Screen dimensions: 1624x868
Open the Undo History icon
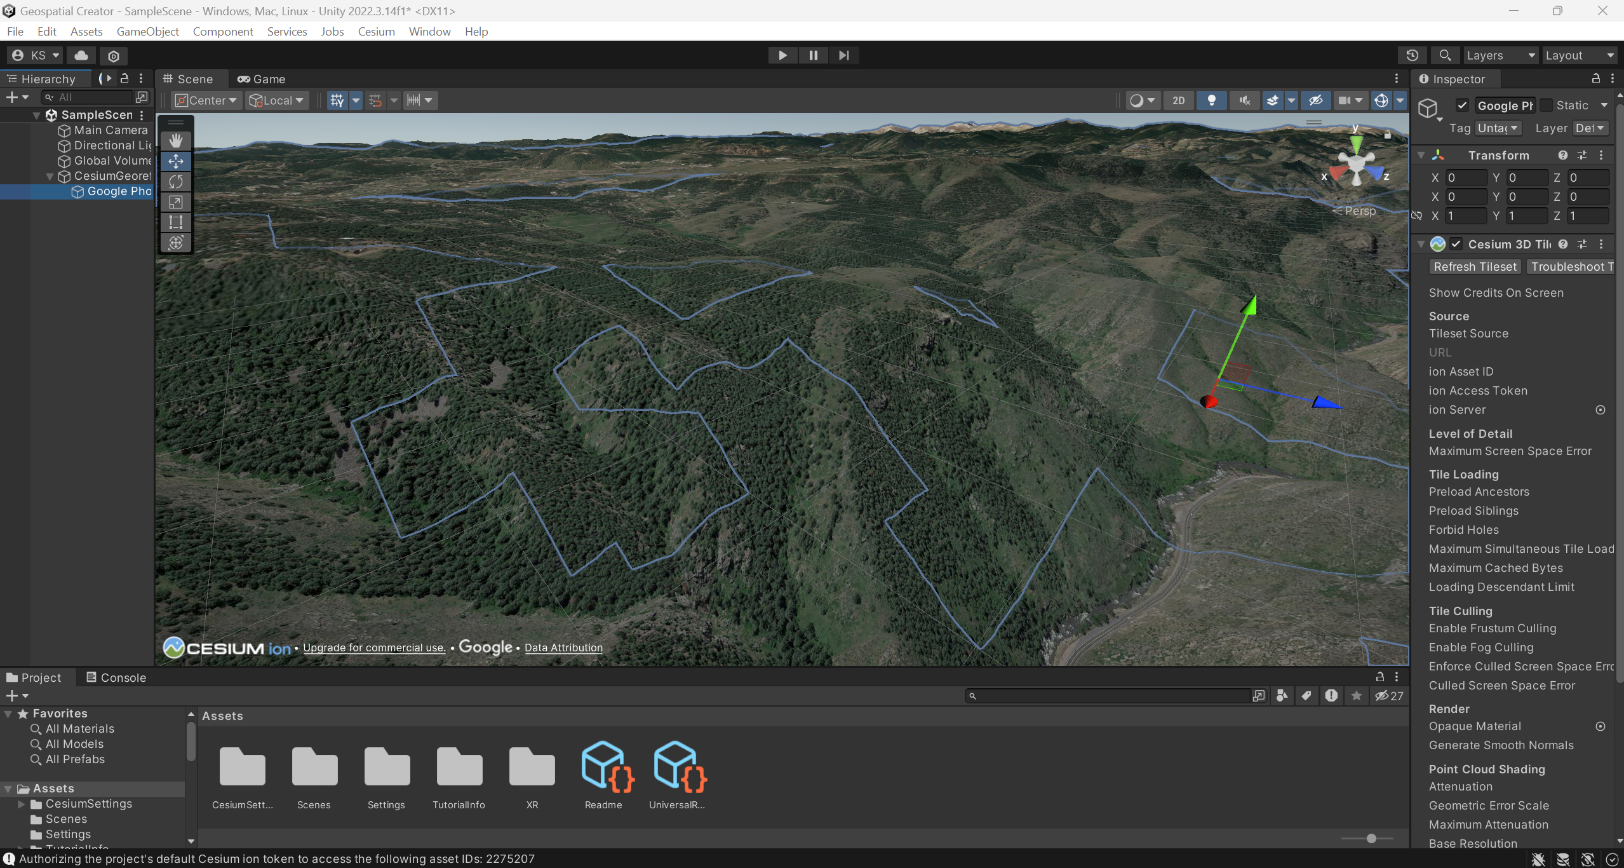pos(1413,55)
